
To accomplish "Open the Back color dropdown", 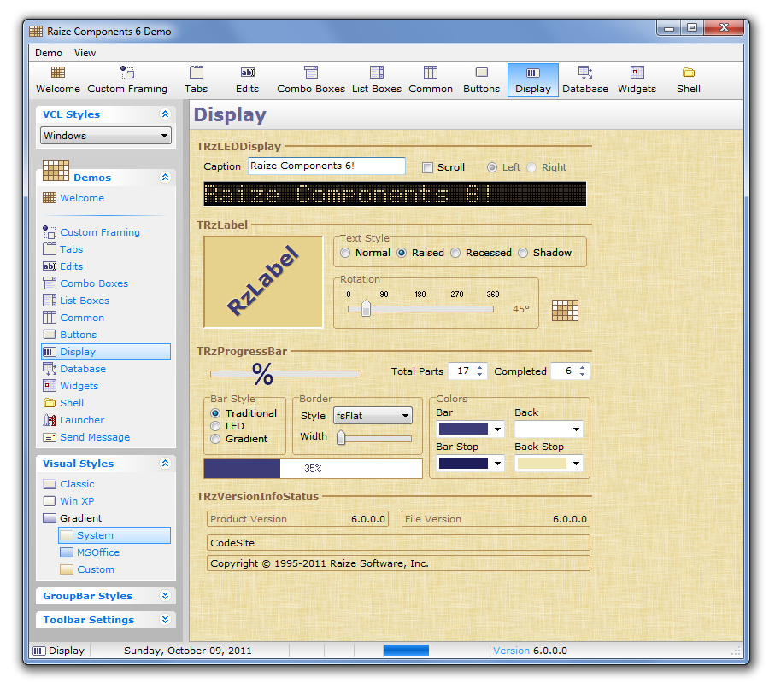I will tap(576, 429).
